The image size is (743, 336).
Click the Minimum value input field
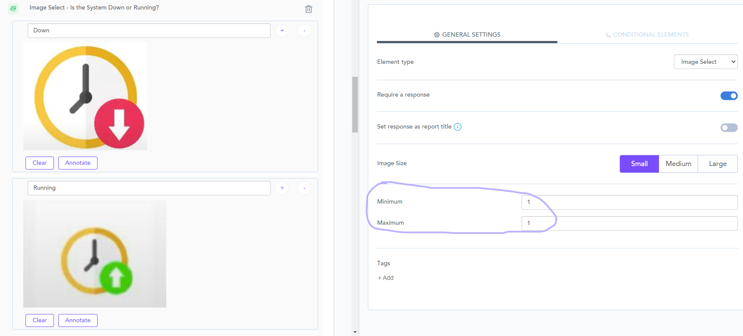629,202
